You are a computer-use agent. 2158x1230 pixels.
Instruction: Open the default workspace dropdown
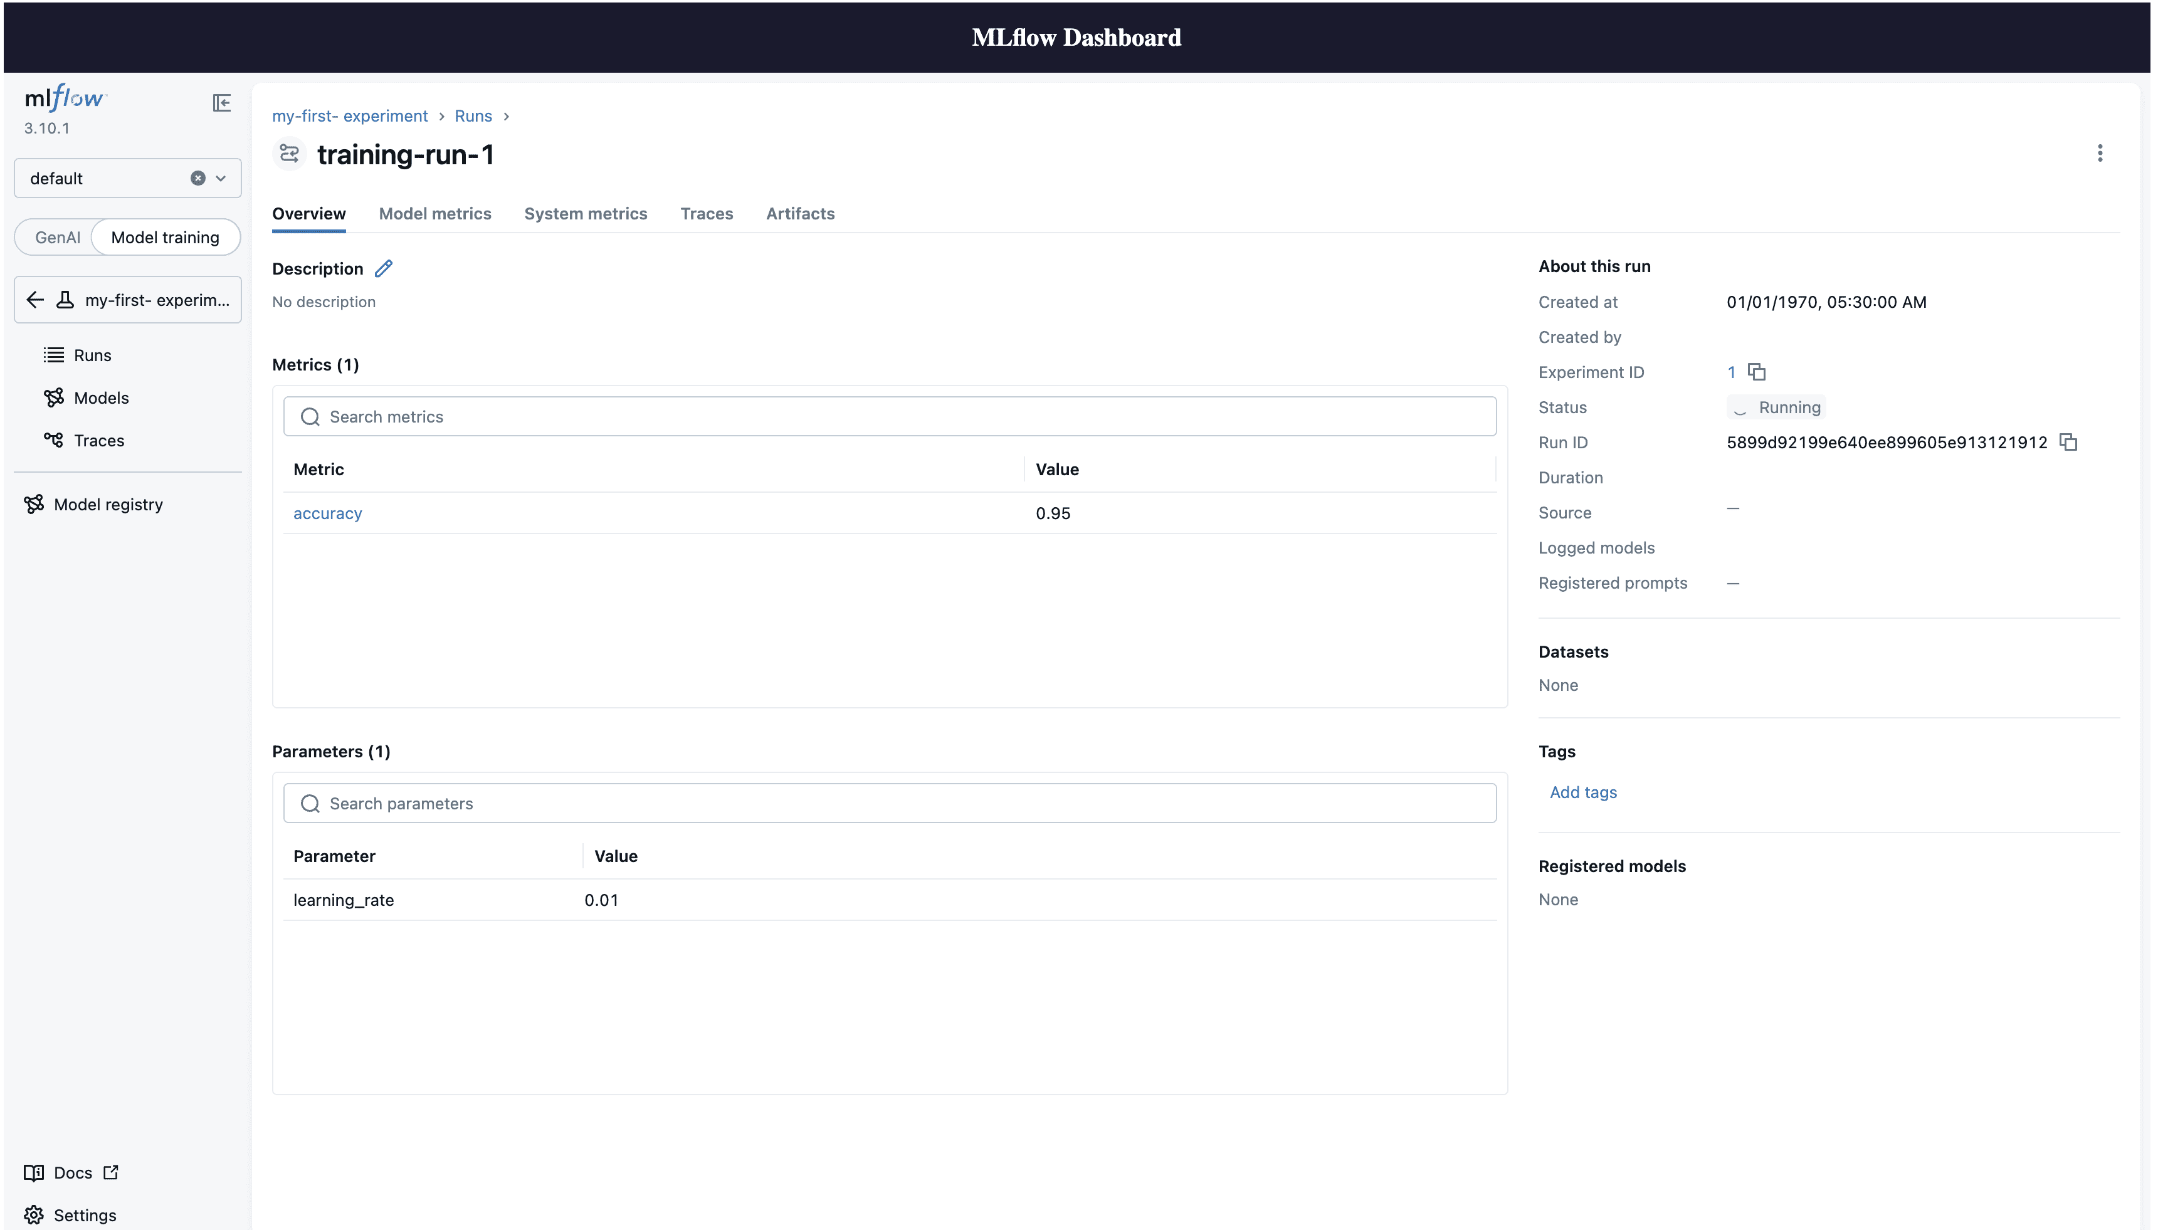221,178
